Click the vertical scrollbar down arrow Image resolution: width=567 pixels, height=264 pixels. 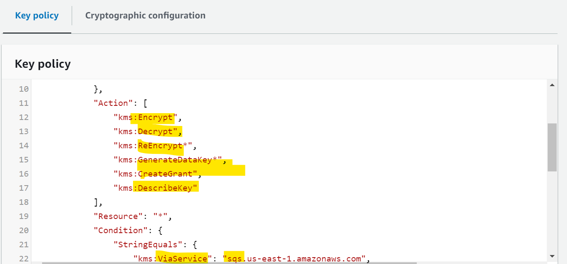(x=552, y=256)
